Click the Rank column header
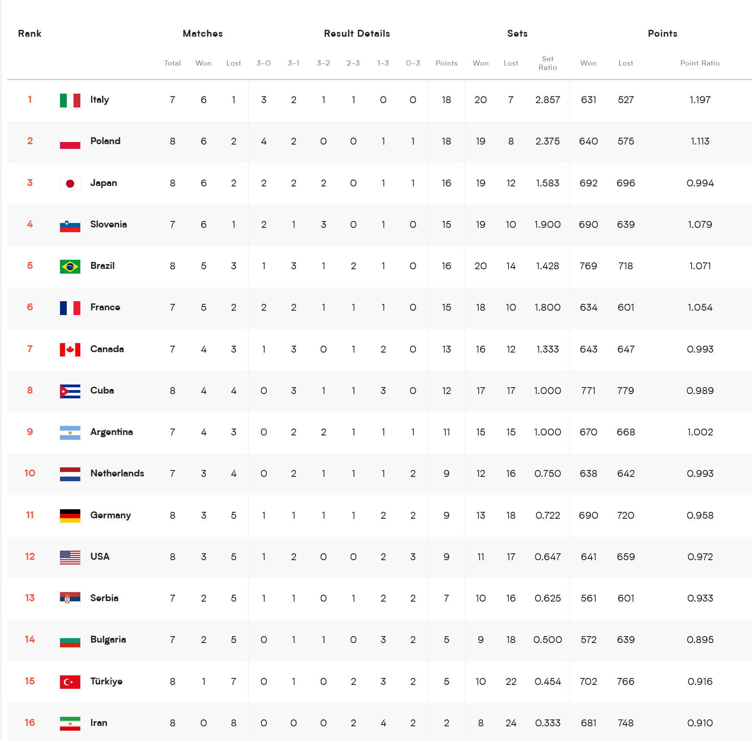Image resolution: width=752 pixels, height=741 pixels. 30,34
